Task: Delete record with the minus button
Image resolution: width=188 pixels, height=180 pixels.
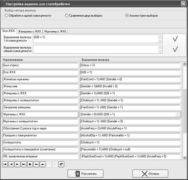Action: point(36,164)
